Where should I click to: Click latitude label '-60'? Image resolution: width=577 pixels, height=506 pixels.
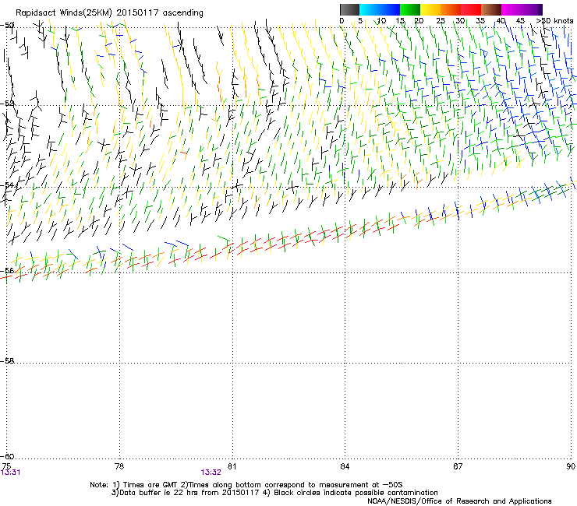point(7,456)
